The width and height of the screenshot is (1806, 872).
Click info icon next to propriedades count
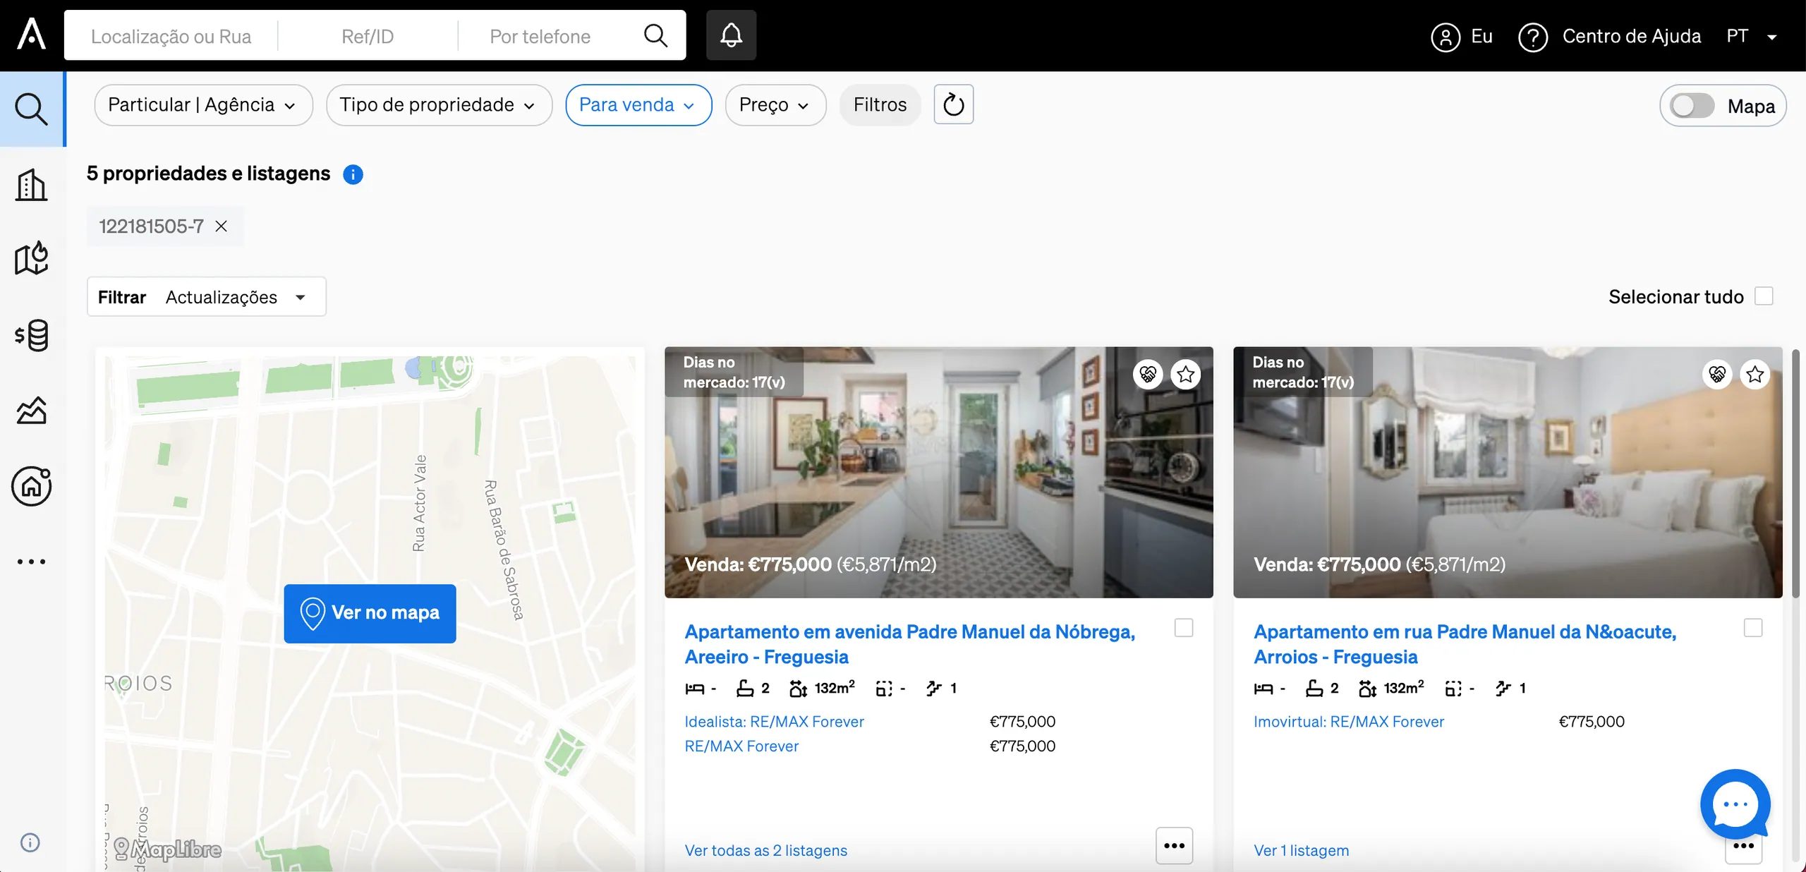pyautogui.click(x=353, y=174)
